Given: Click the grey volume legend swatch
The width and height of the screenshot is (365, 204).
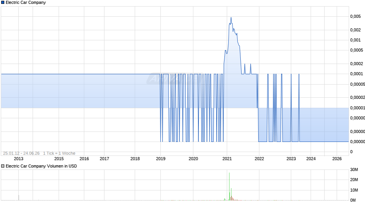Looking at the screenshot, I should click(x=3, y=166).
